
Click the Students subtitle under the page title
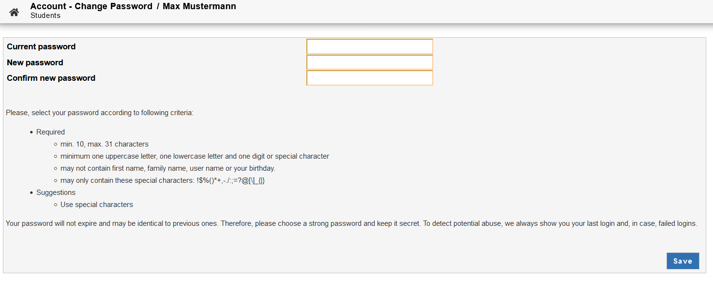(46, 15)
